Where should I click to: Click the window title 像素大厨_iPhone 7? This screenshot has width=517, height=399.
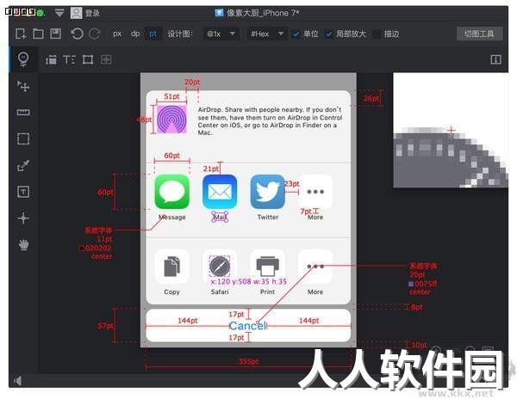pos(263,13)
